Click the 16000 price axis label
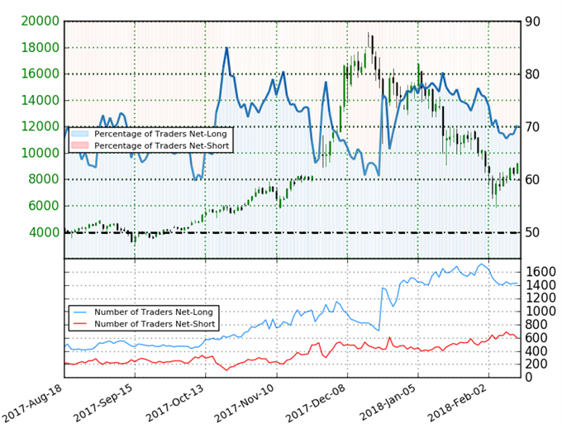The width and height of the screenshot is (562, 424). tap(40, 74)
